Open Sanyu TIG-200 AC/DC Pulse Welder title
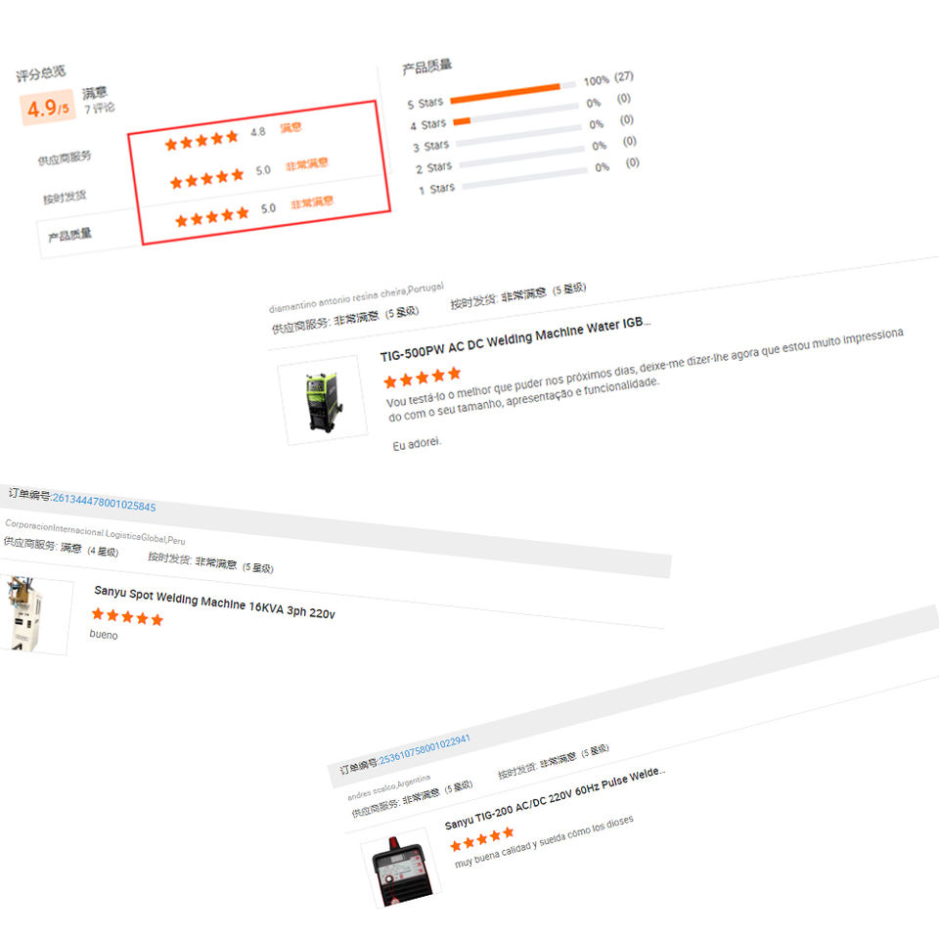This screenshot has width=939, height=939. (555, 798)
